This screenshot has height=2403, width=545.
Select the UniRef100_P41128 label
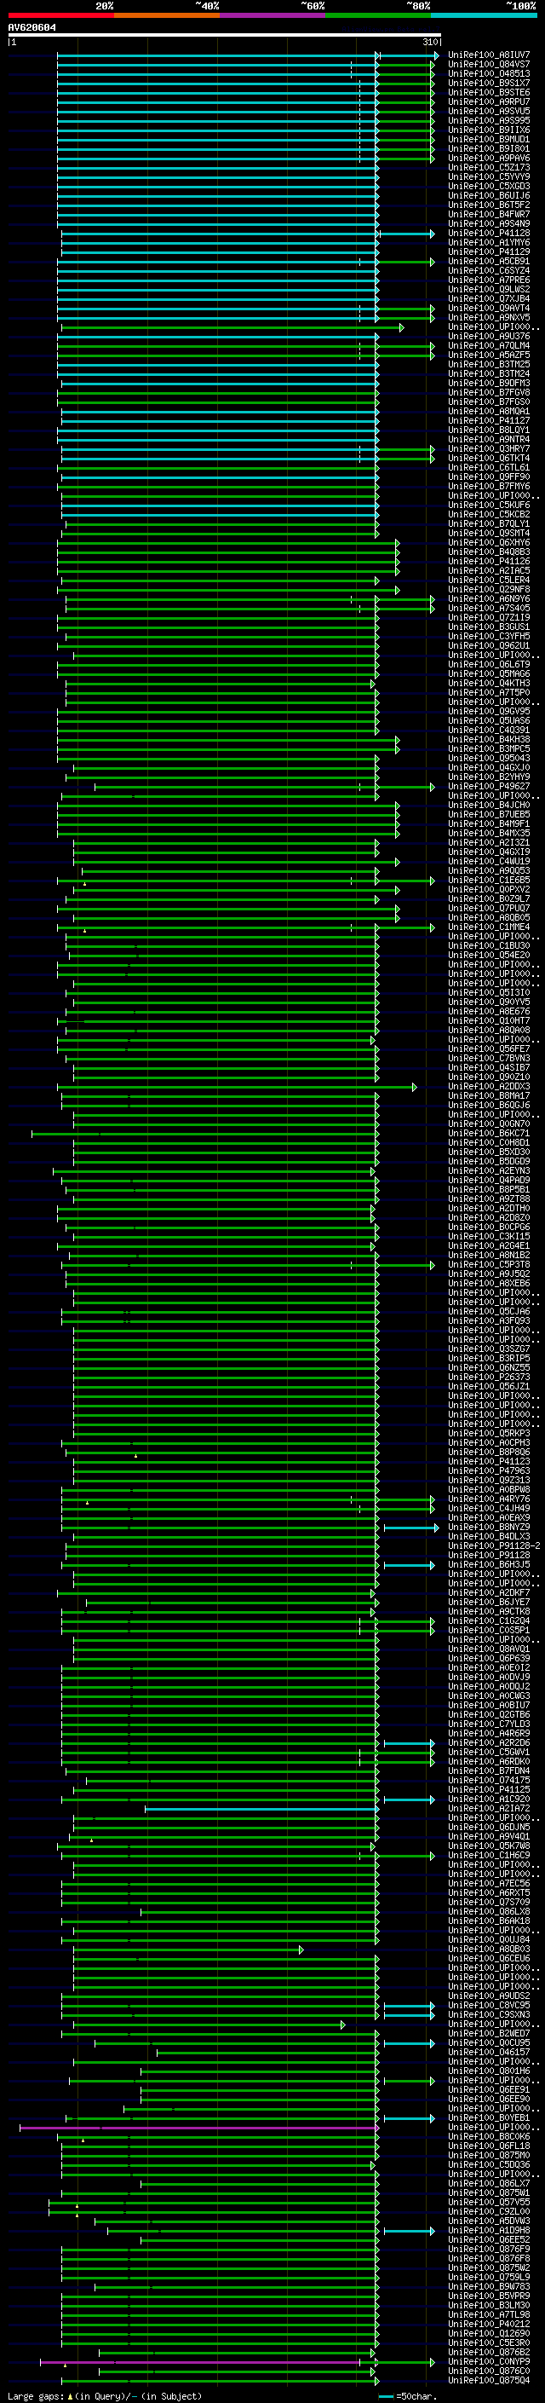(x=488, y=234)
